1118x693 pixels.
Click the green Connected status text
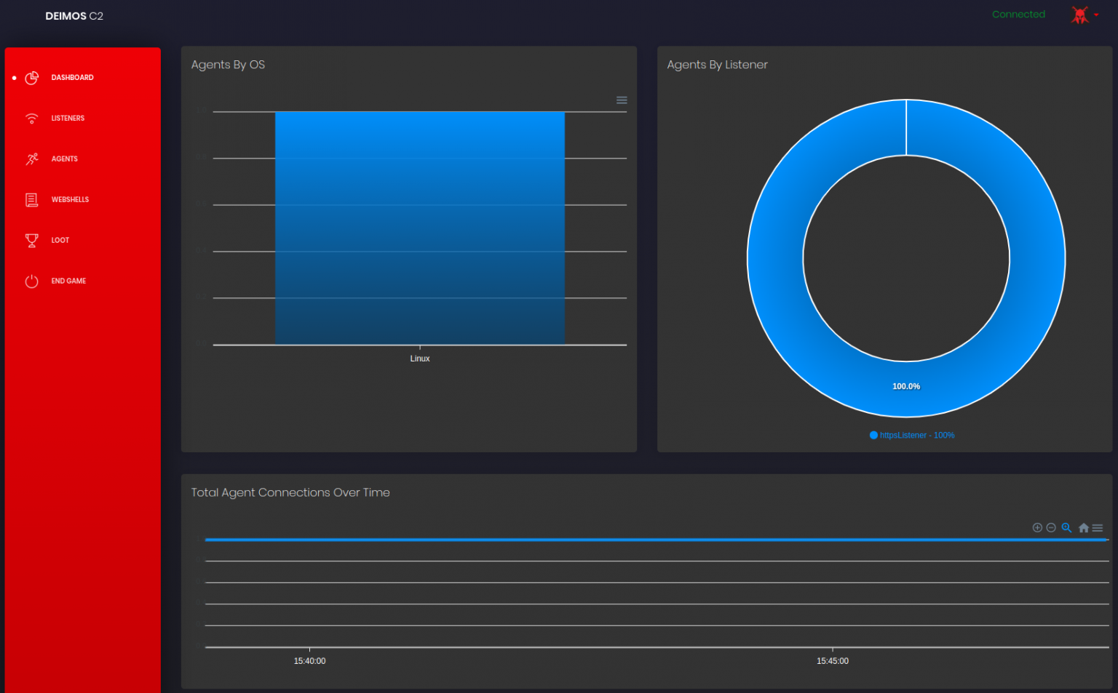[1018, 14]
